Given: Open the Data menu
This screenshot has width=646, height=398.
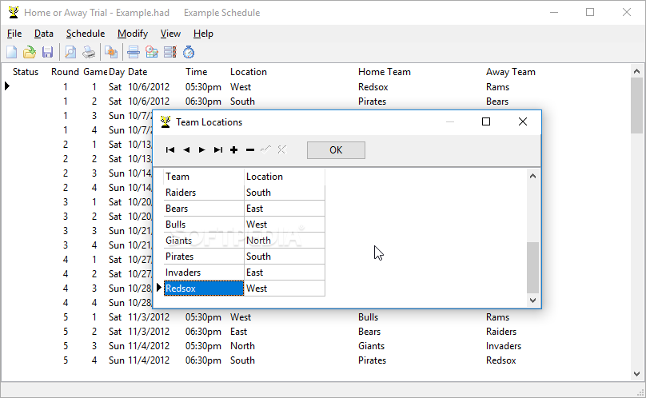Looking at the screenshot, I should (44, 34).
